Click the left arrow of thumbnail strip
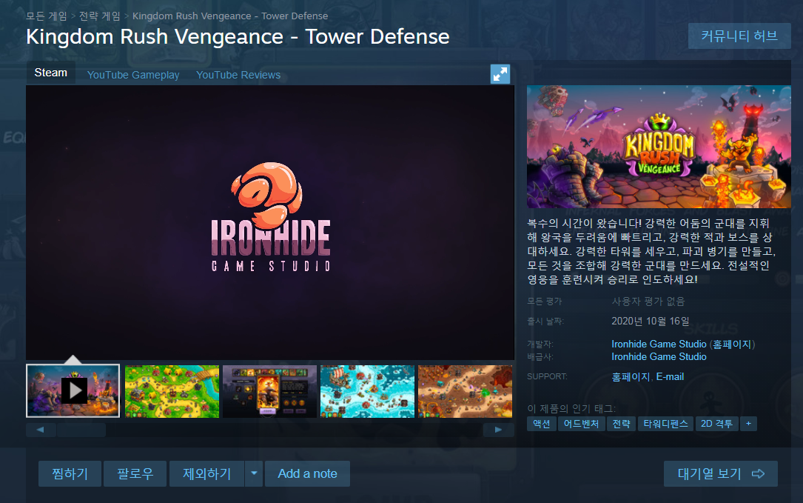The width and height of the screenshot is (803, 503). 41,430
